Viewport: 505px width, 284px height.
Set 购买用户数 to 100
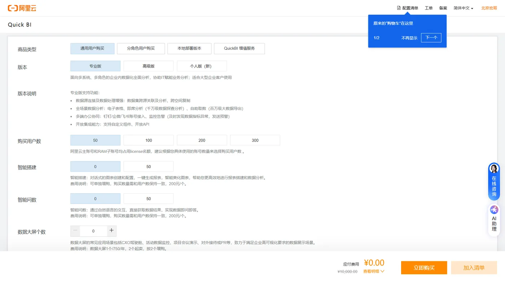[x=149, y=140]
